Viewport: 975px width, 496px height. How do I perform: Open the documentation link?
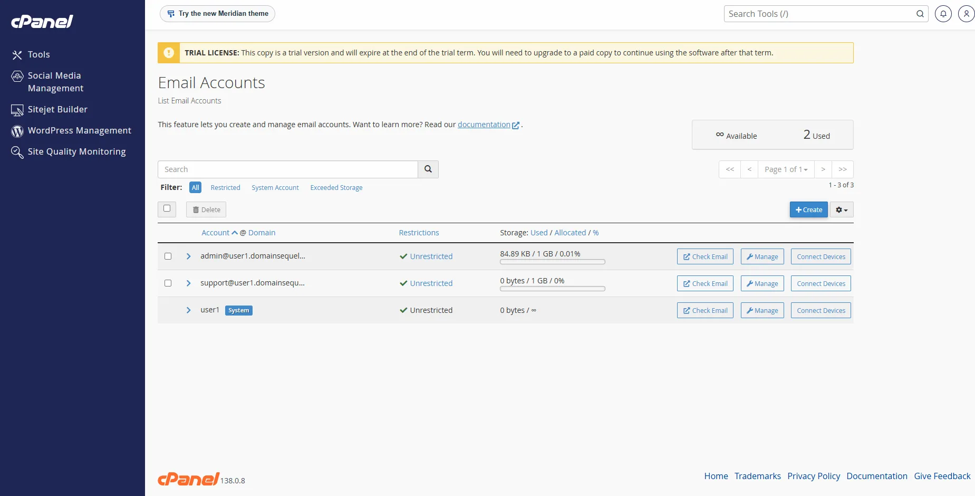[484, 125]
